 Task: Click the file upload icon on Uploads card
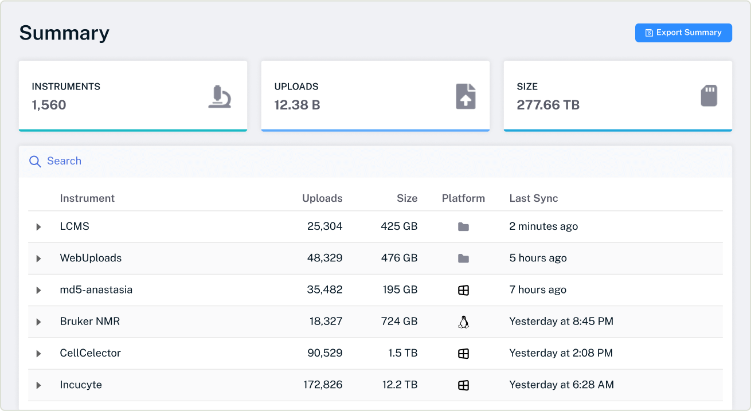coord(466,95)
